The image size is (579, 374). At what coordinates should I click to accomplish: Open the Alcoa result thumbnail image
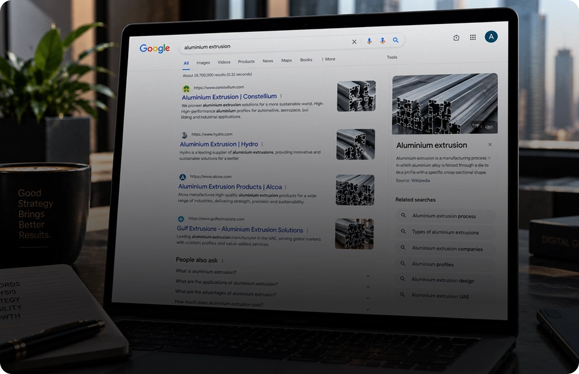[355, 190]
